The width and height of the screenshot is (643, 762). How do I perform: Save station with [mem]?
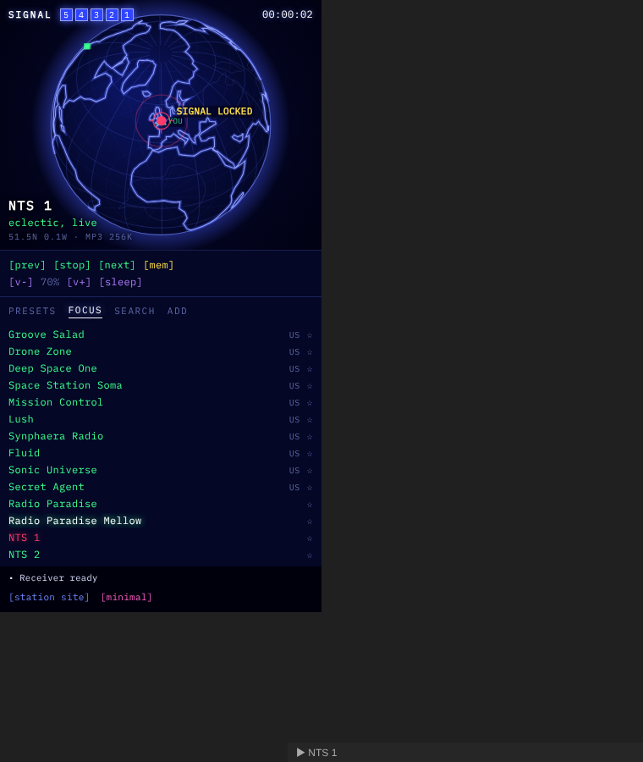click(159, 265)
